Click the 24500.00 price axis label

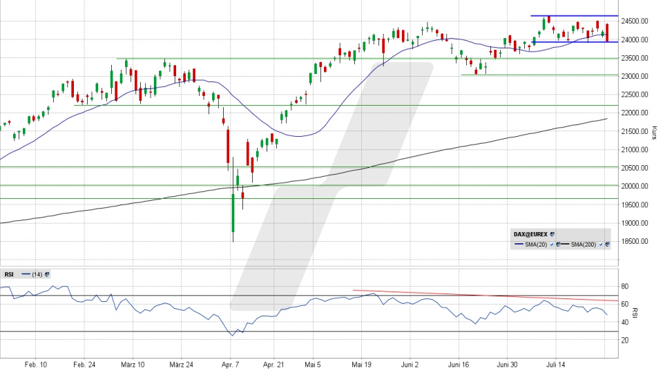click(x=635, y=21)
